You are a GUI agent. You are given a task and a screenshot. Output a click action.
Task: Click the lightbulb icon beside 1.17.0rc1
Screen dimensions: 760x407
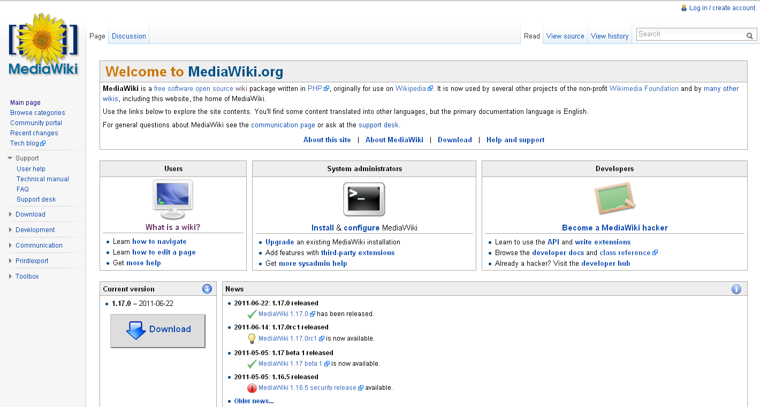click(x=252, y=339)
